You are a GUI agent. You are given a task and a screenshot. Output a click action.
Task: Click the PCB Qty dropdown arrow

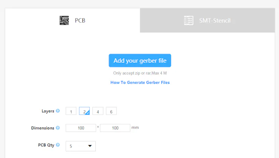click(x=90, y=146)
